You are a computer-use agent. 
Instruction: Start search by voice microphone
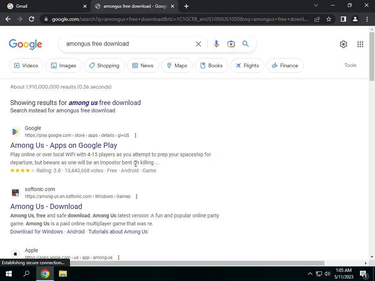pos(216,44)
